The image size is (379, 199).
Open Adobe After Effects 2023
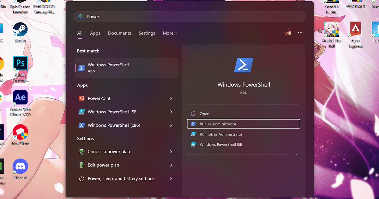[x=20, y=98]
